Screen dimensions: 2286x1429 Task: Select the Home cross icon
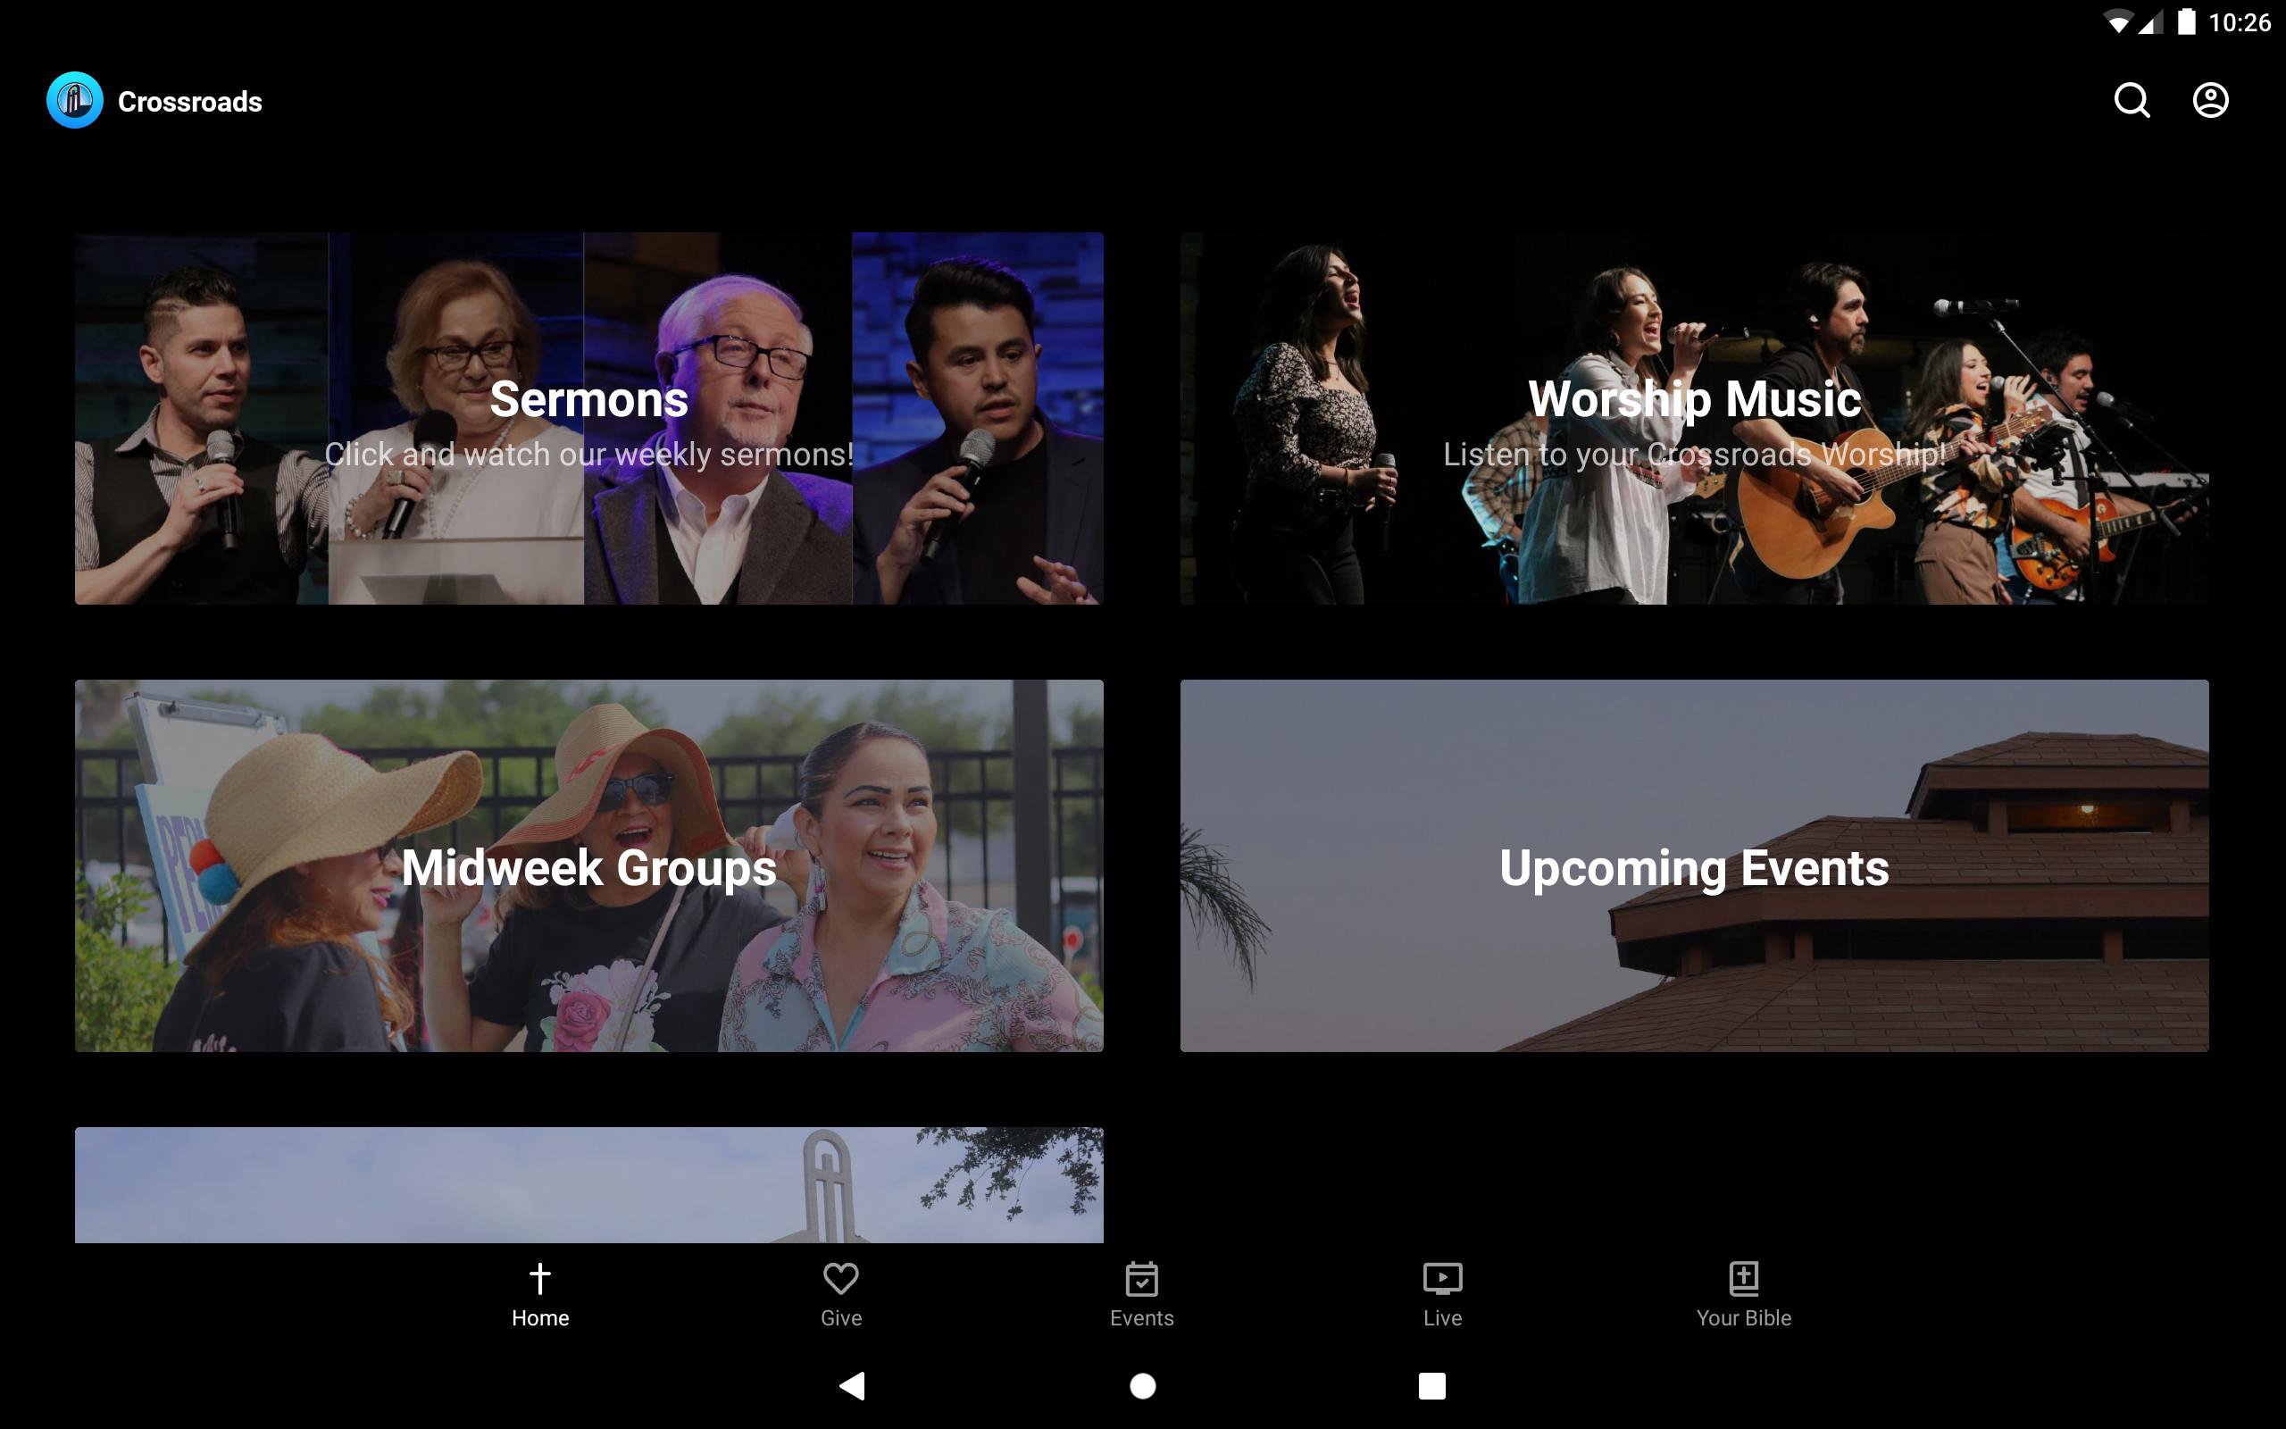(539, 1278)
